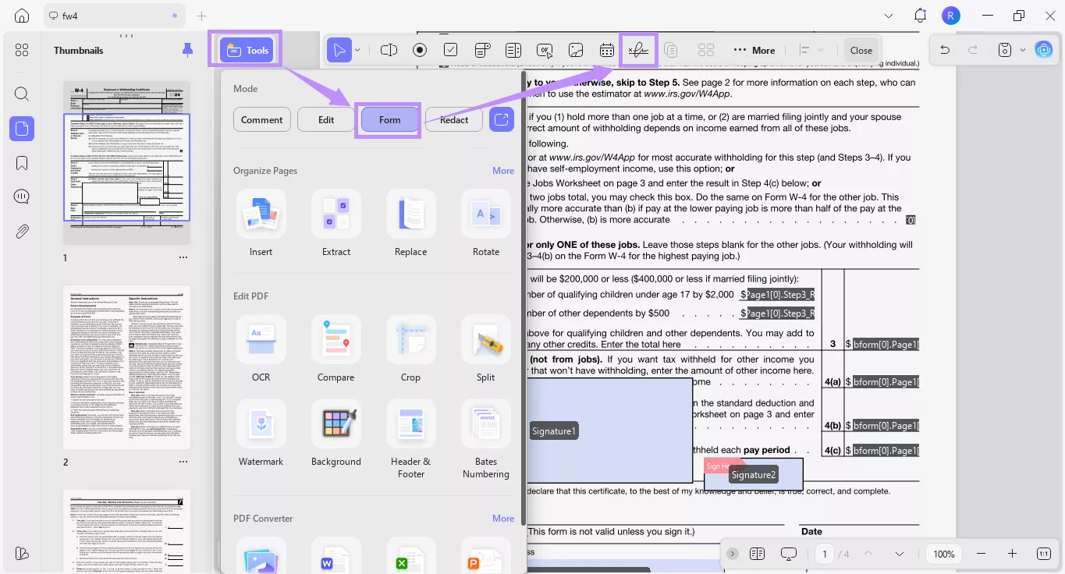Open the Search sidebar panel

pos(21,94)
